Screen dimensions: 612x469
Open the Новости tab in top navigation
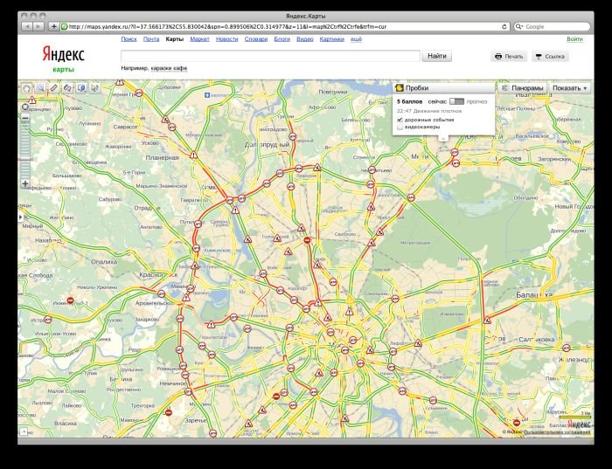click(x=226, y=39)
